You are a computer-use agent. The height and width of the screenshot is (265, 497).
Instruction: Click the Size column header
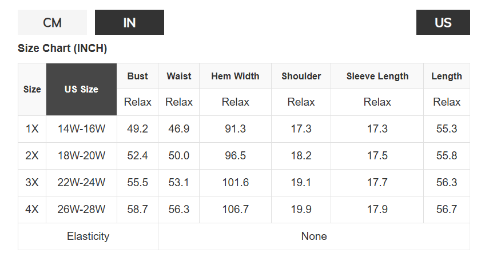(x=32, y=90)
